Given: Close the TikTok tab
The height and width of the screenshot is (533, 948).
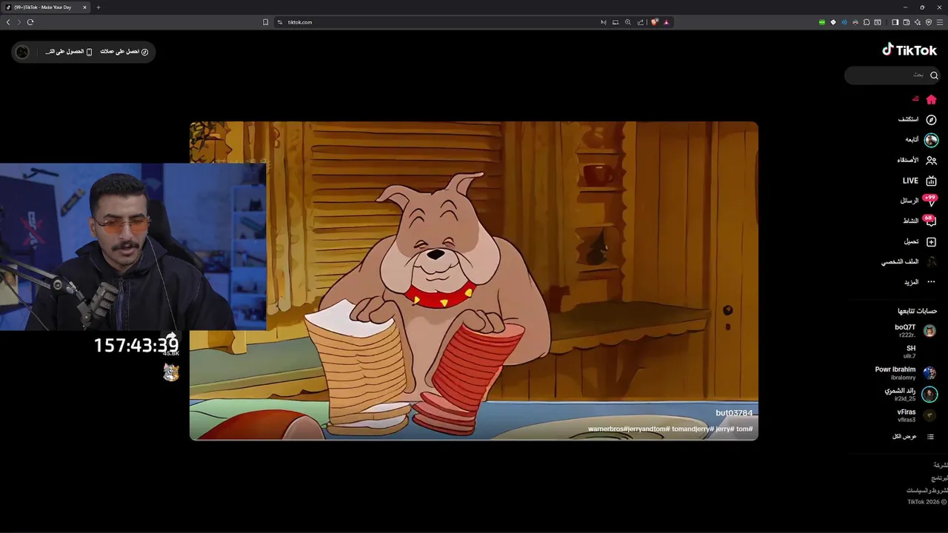Looking at the screenshot, I should point(84,7).
